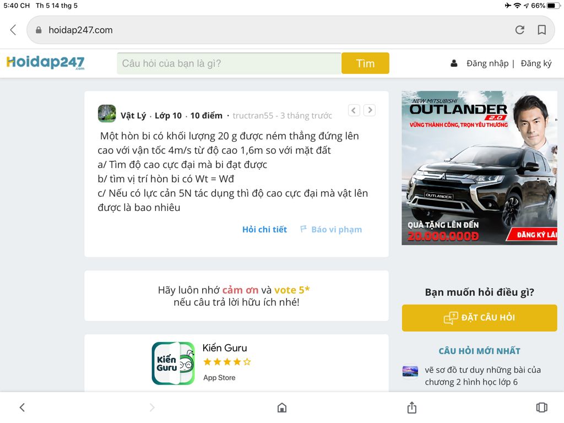
Task: Tap the airplane mode status icon
Action: coord(508,6)
